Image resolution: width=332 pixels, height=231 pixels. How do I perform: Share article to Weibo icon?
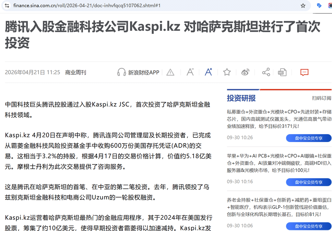245,72
